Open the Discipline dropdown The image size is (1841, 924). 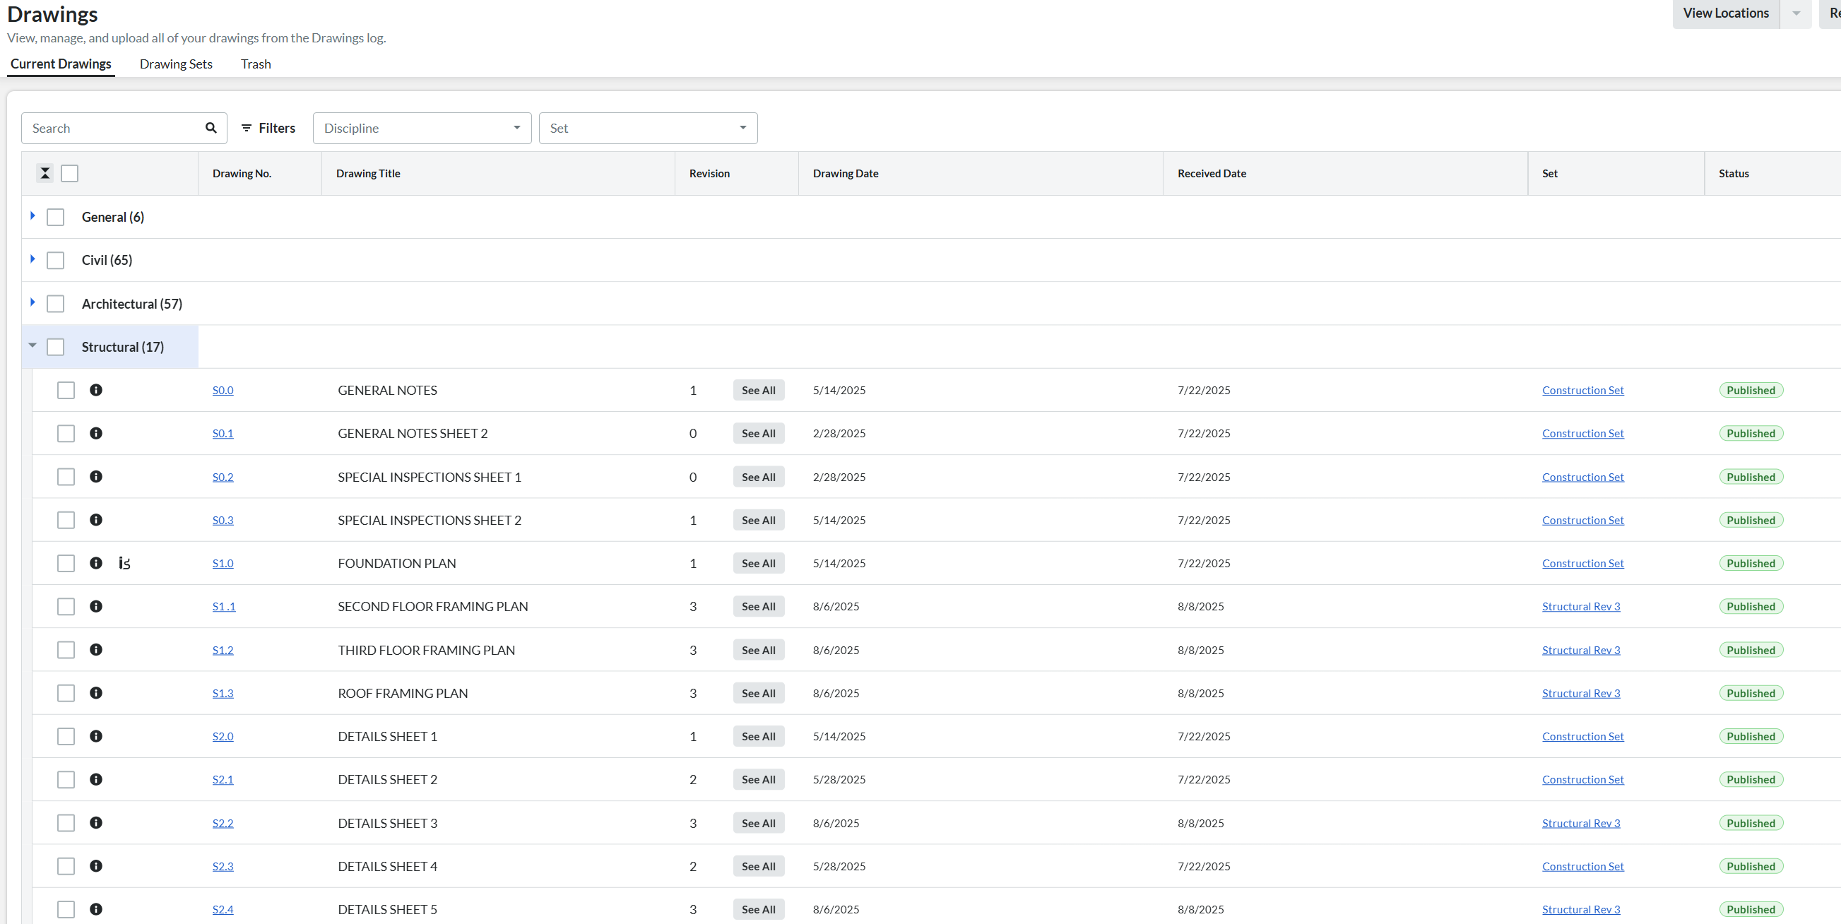(422, 128)
